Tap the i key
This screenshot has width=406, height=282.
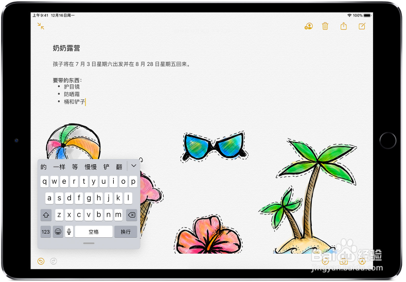pos(113,182)
